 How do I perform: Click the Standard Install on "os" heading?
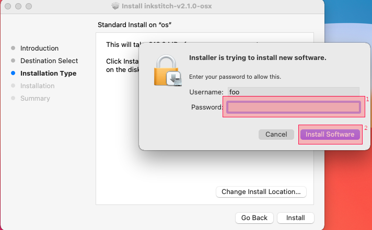(134, 25)
